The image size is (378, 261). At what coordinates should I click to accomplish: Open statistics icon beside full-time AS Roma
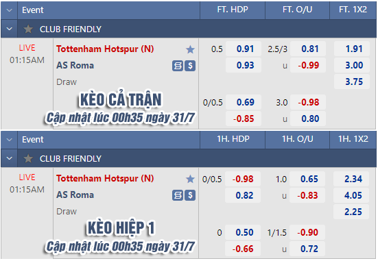tap(178, 66)
